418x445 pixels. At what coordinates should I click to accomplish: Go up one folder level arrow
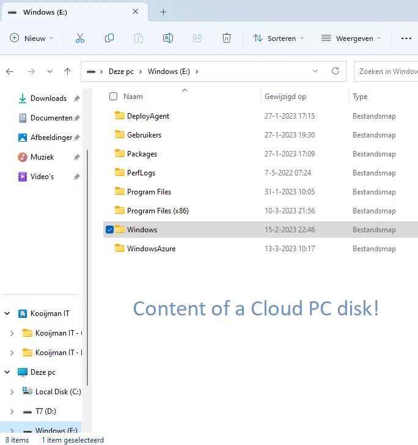point(68,72)
